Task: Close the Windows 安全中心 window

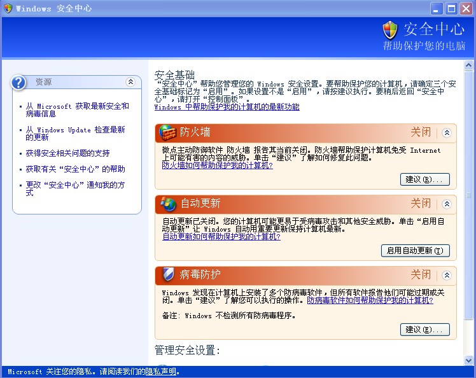Action: click(466, 8)
